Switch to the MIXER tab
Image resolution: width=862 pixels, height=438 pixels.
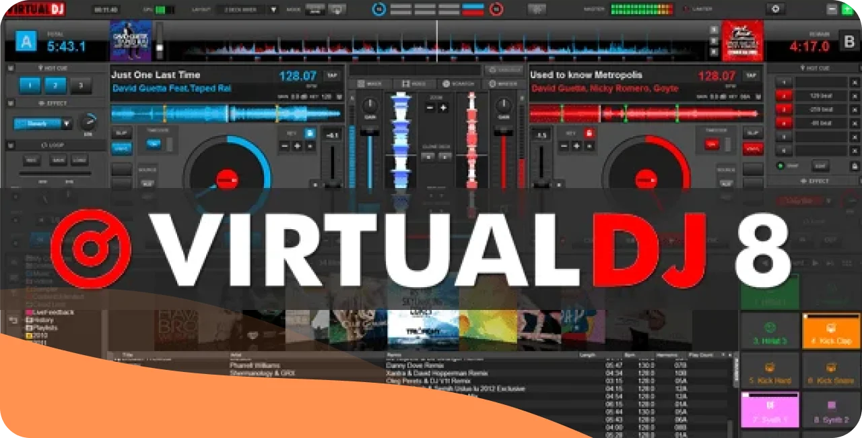[x=370, y=84]
